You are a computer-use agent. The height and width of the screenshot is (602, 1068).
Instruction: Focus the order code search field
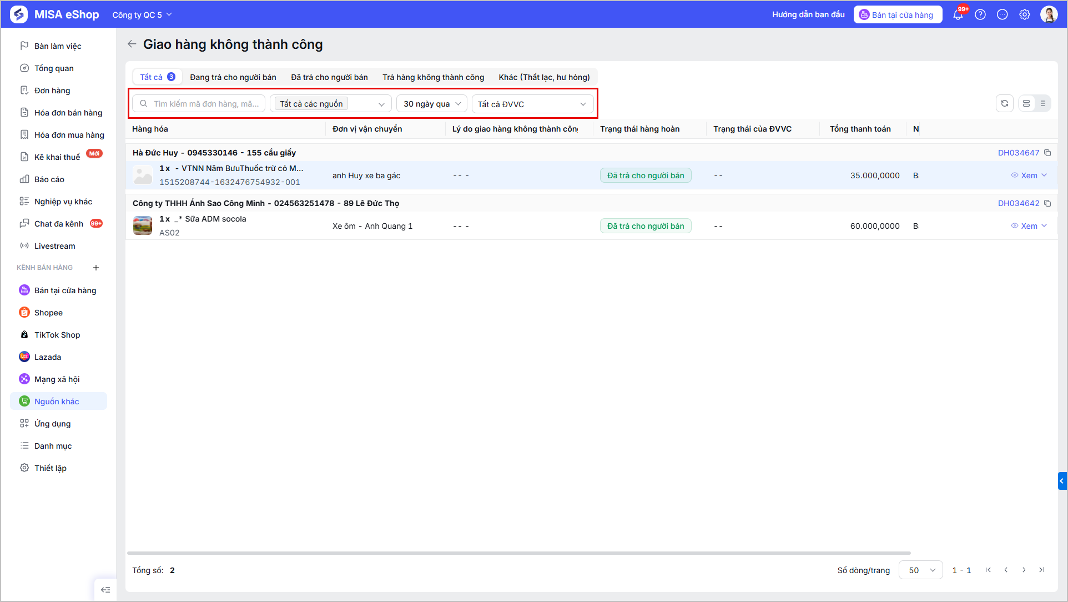199,104
